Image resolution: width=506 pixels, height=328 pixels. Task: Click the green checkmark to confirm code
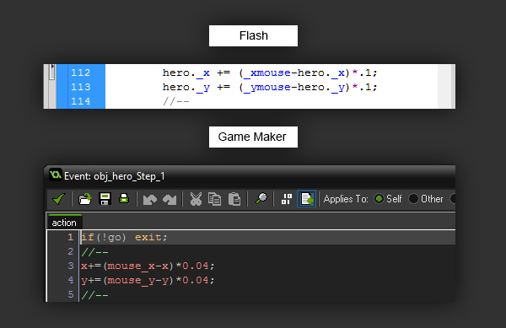coord(59,199)
